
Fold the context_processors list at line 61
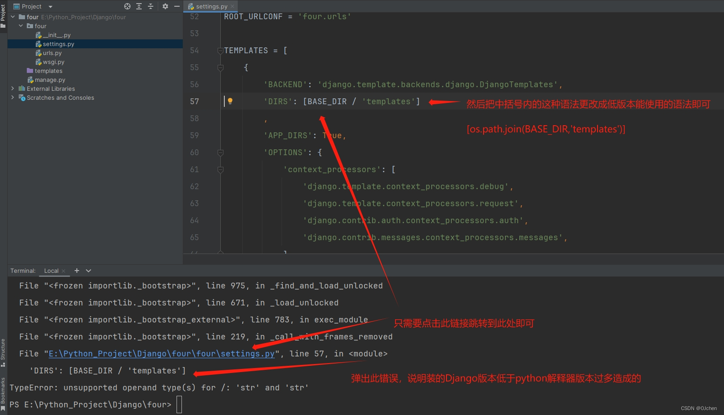click(x=220, y=170)
